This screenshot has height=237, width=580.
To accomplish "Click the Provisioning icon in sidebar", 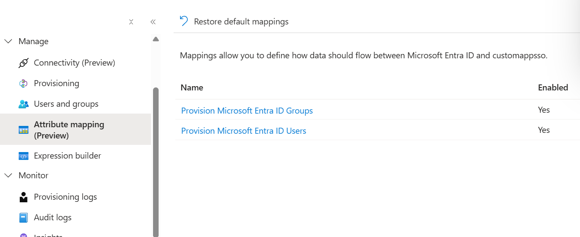I will click(x=24, y=84).
